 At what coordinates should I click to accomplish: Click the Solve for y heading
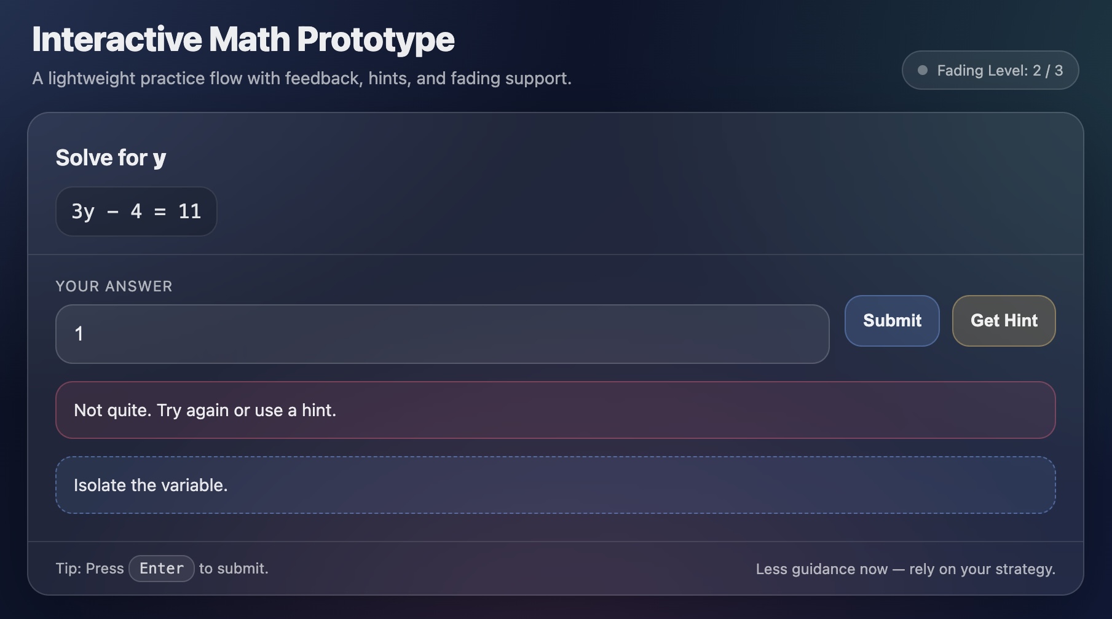[111, 157]
